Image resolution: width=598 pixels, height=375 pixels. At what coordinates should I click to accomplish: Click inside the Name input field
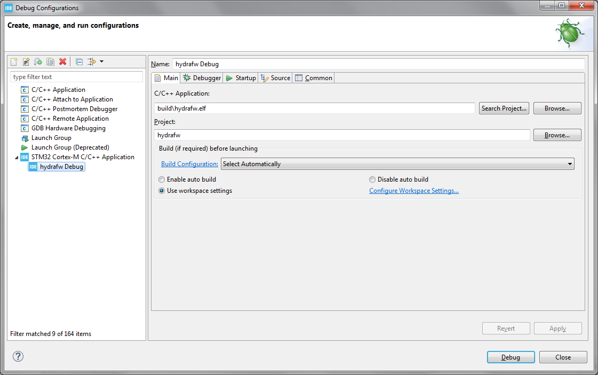tap(320, 64)
